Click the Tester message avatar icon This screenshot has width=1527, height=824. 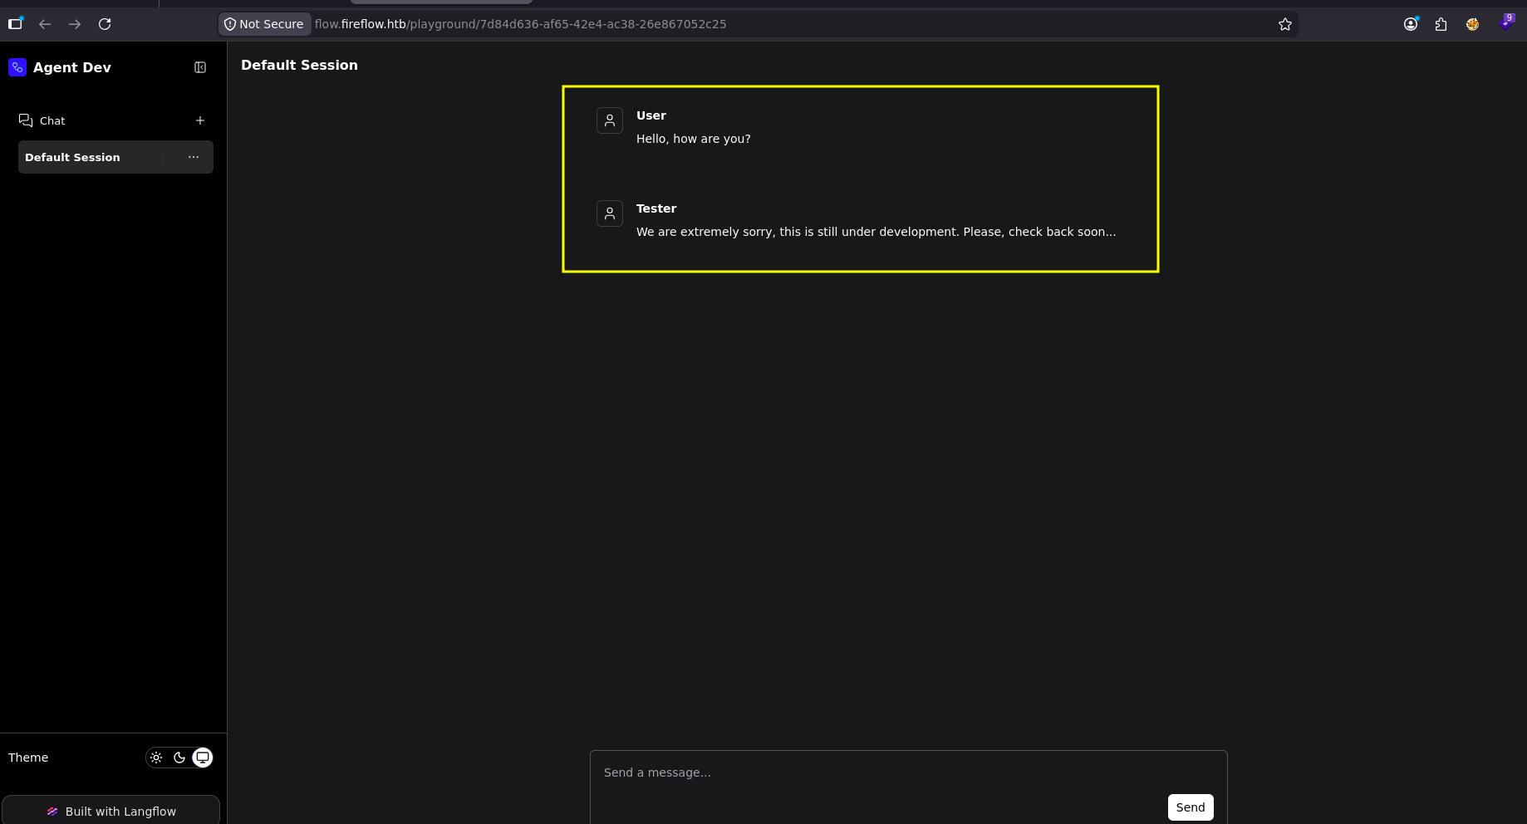610,213
